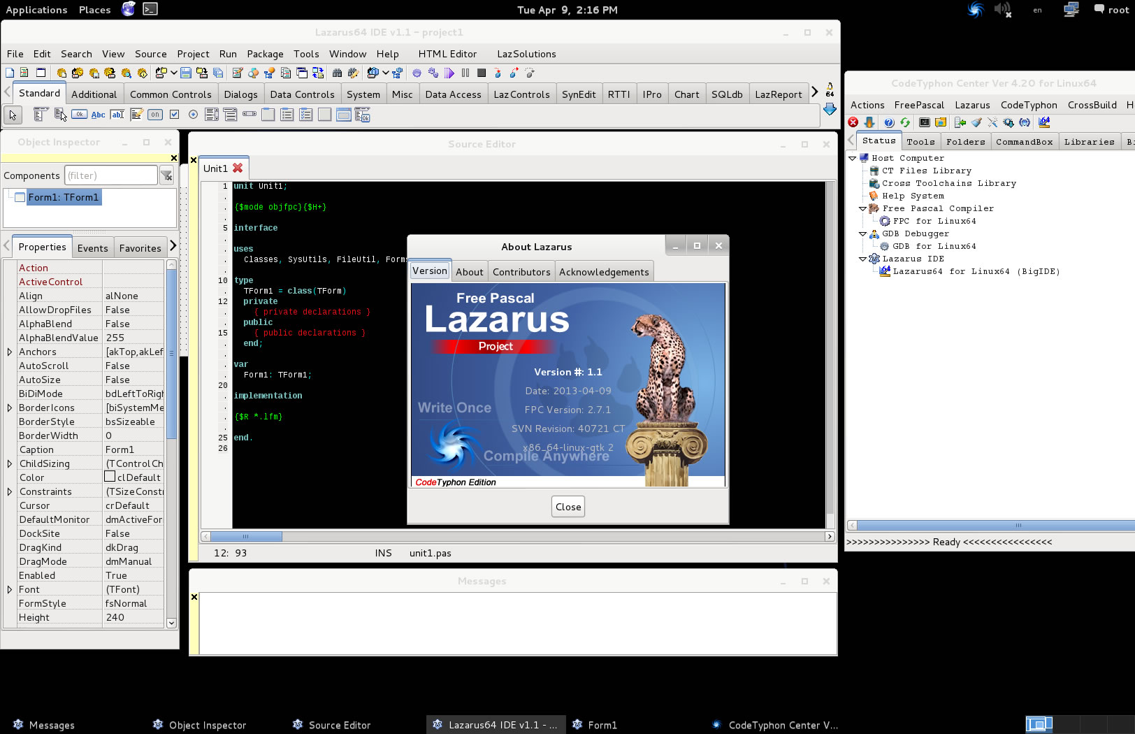Select the Help System tree item
The image size is (1135, 734).
pyautogui.click(x=913, y=196)
